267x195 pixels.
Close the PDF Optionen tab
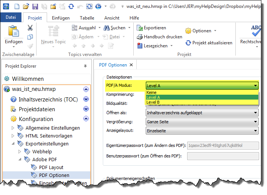(131, 65)
